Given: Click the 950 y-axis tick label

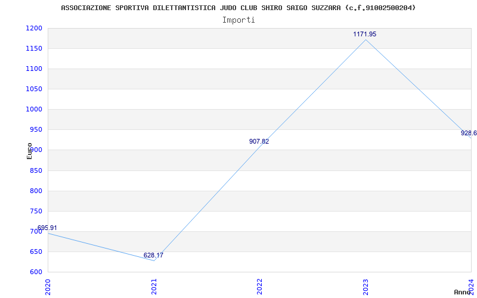Looking at the screenshot, I should [x=36, y=130].
